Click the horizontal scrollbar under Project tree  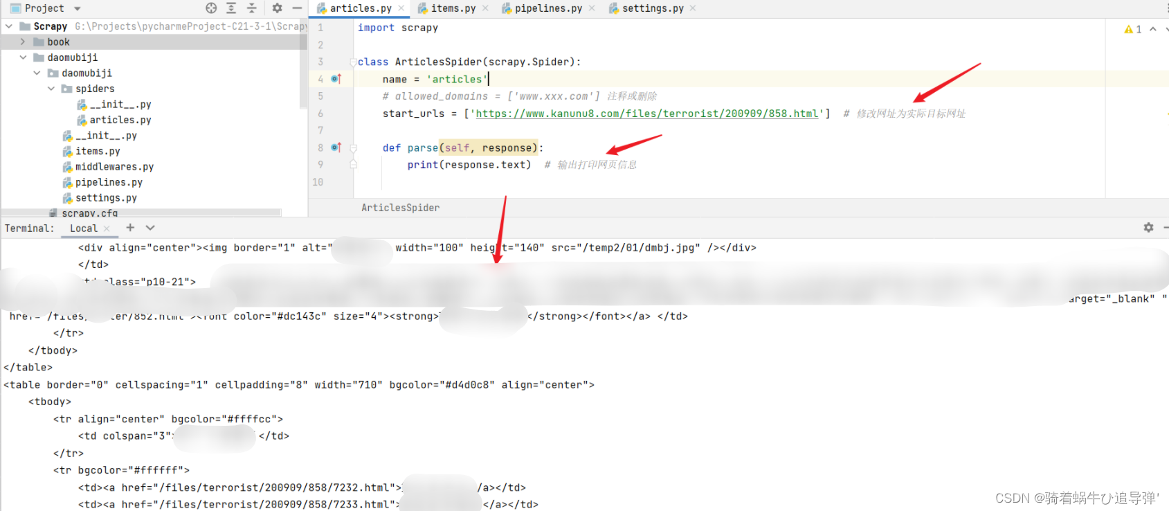pyautogui.click(x=141, y=213)
